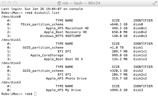Click the red close window button
Screen dimensions: 158x101
(4, 3)
